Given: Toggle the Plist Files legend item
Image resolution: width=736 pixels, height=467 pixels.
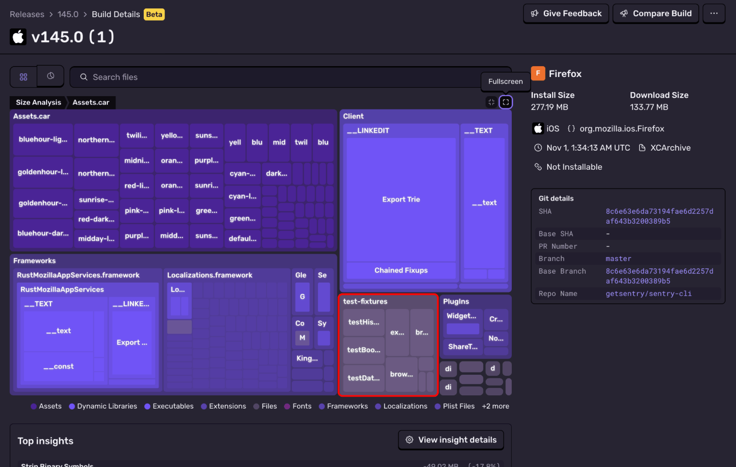Looking at the screenshot, I should point(454,406).
